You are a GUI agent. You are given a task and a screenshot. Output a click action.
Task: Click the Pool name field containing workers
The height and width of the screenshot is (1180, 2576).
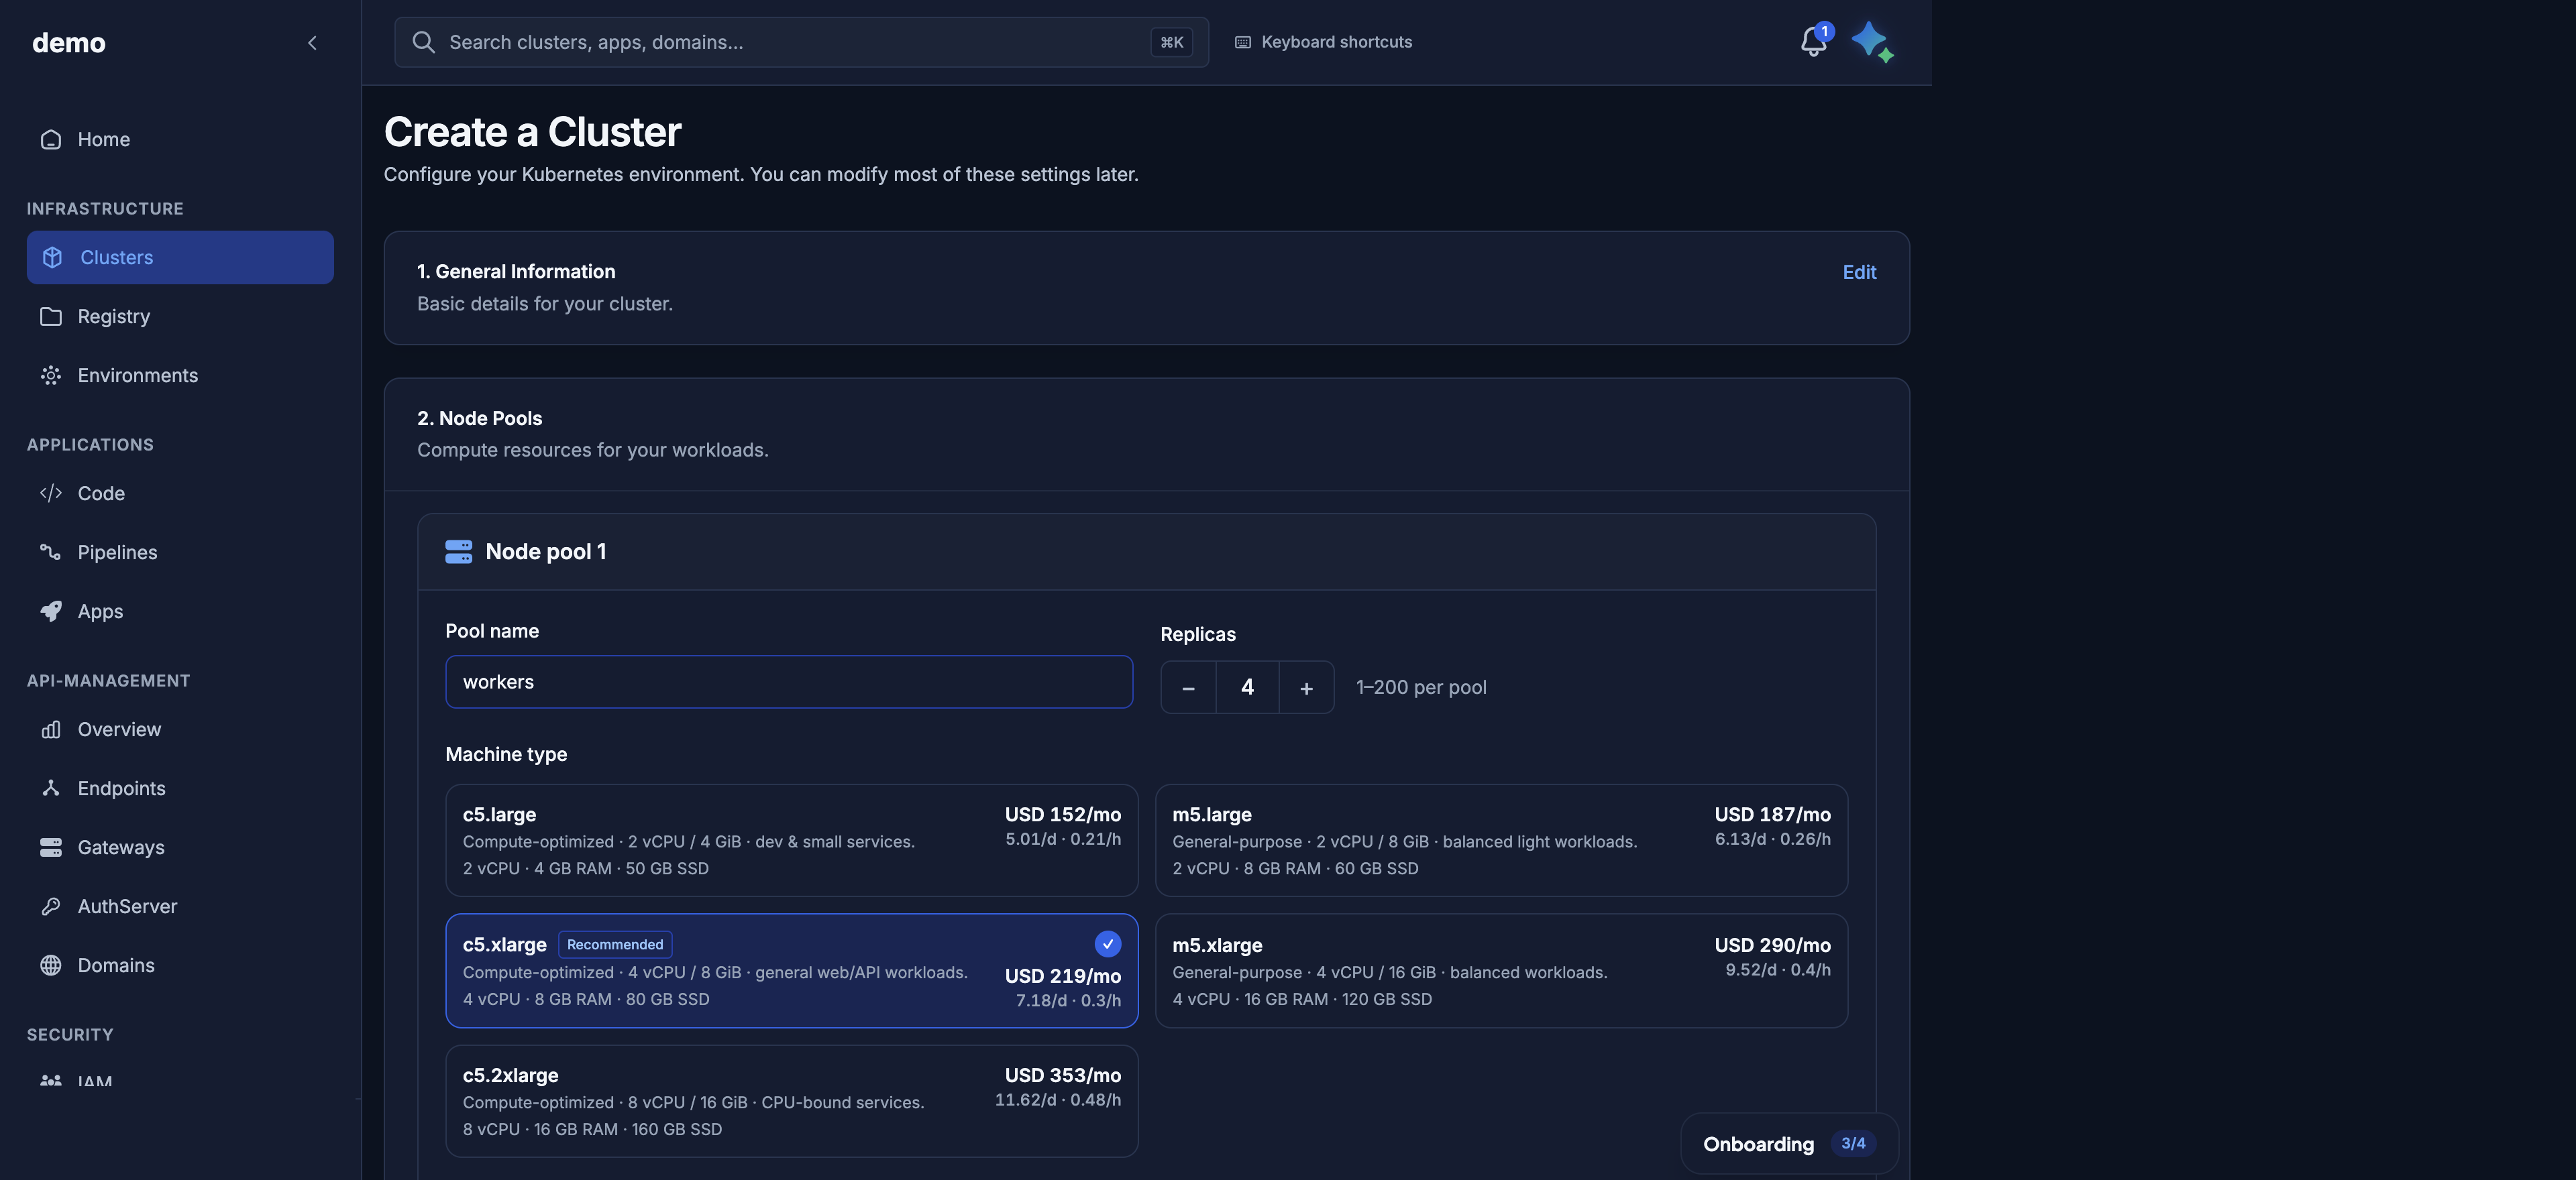click(789, 683)
